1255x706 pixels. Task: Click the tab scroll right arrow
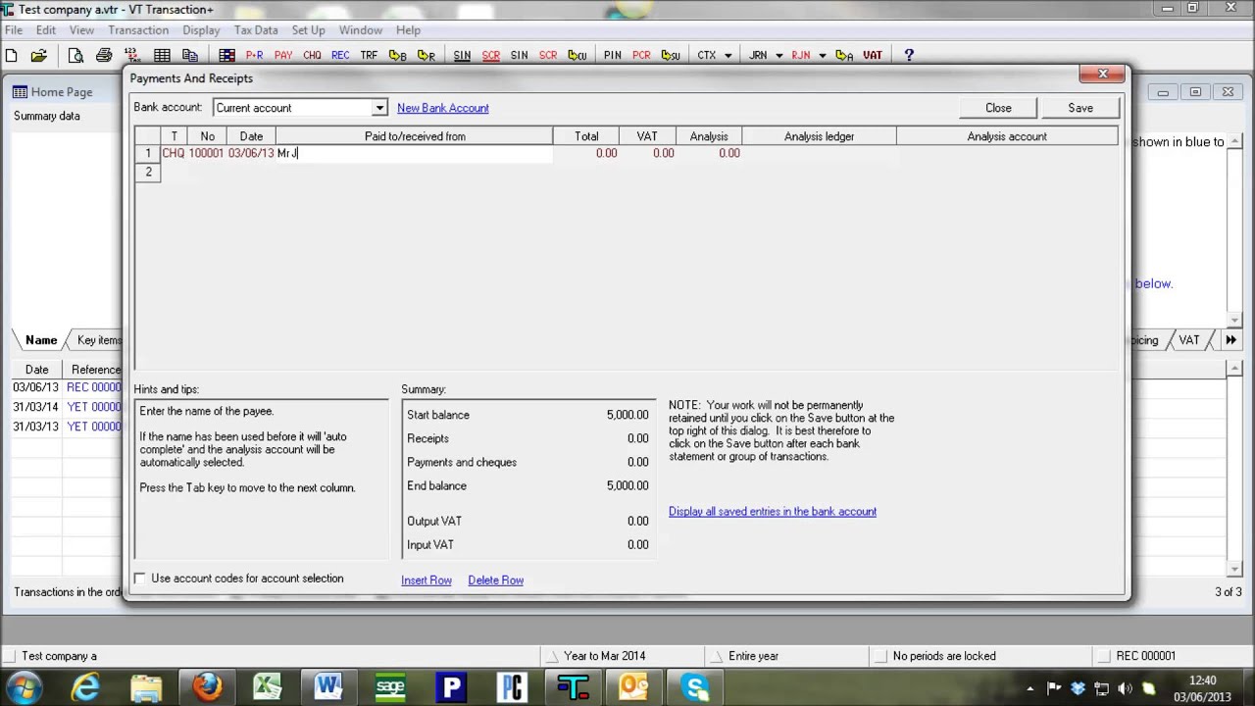point(1230,340)
